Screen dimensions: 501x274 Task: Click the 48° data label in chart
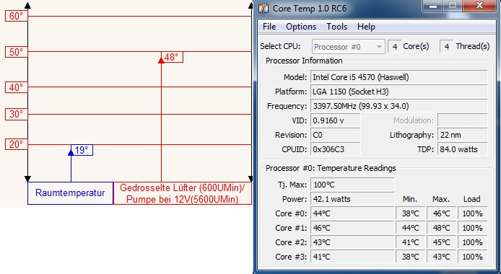[x=173, y=57]
